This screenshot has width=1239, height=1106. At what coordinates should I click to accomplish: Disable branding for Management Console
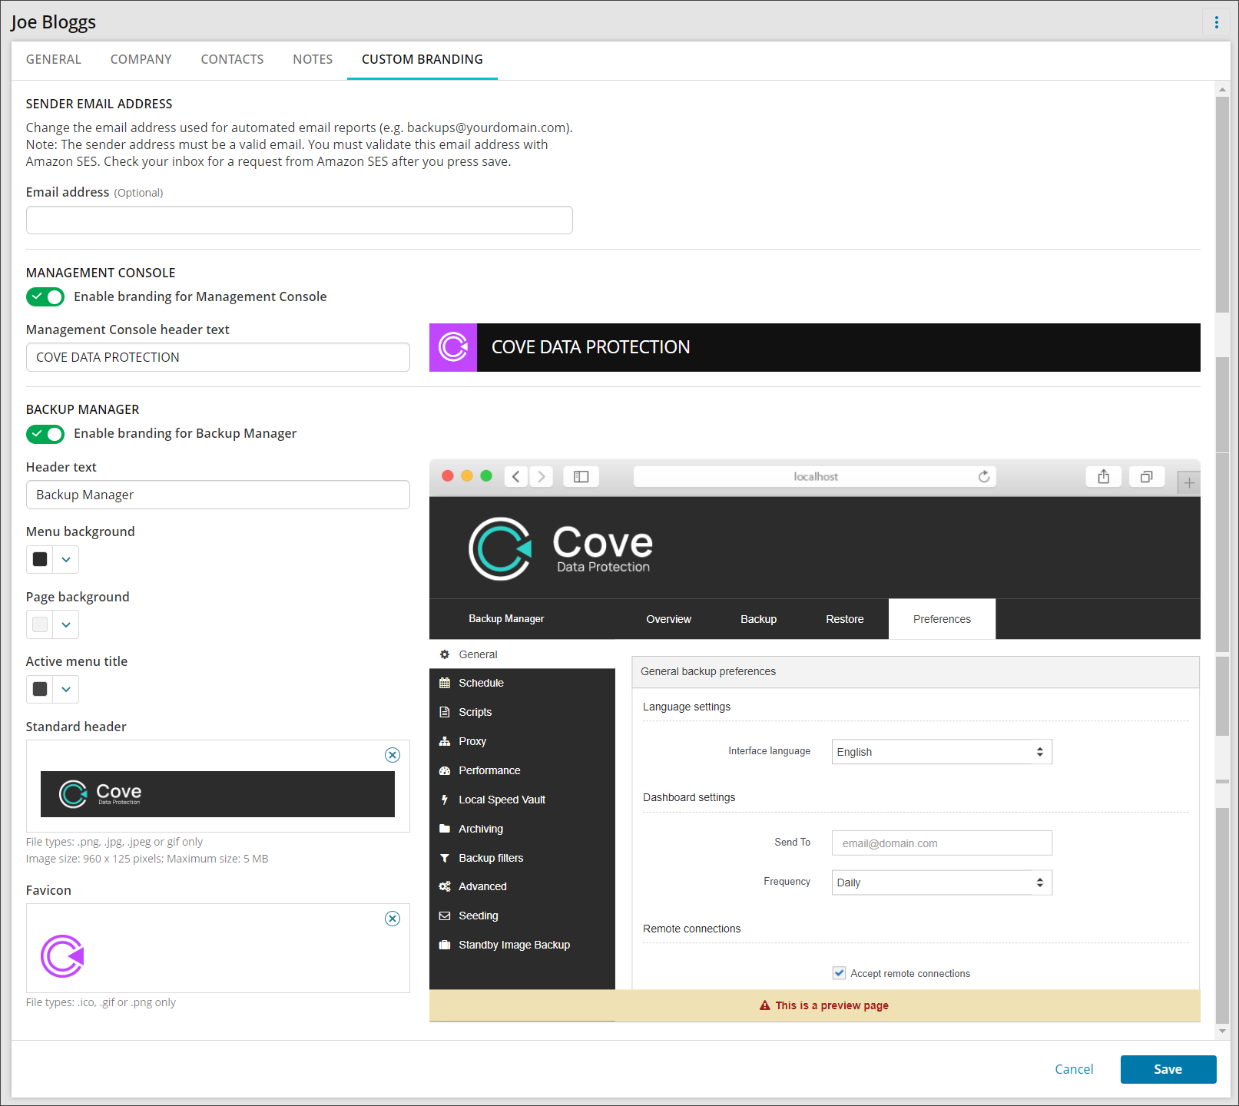[45, 297]
